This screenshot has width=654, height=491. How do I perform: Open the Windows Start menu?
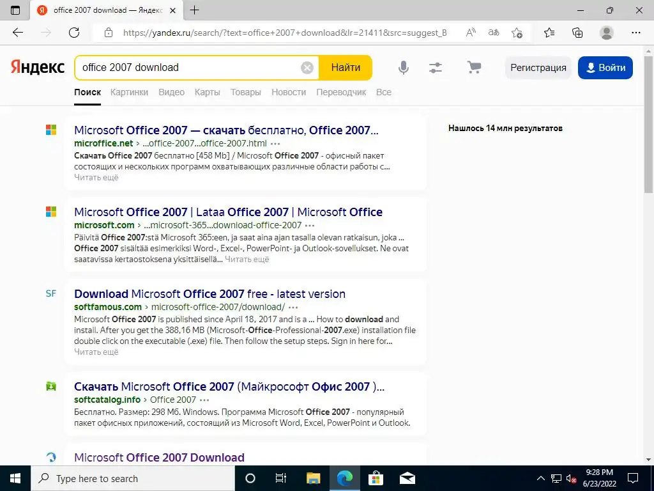click(15, 478)
